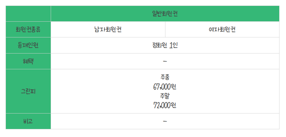Click the 혜택 row label
This screenshot has height=137, width=286.
28,61
